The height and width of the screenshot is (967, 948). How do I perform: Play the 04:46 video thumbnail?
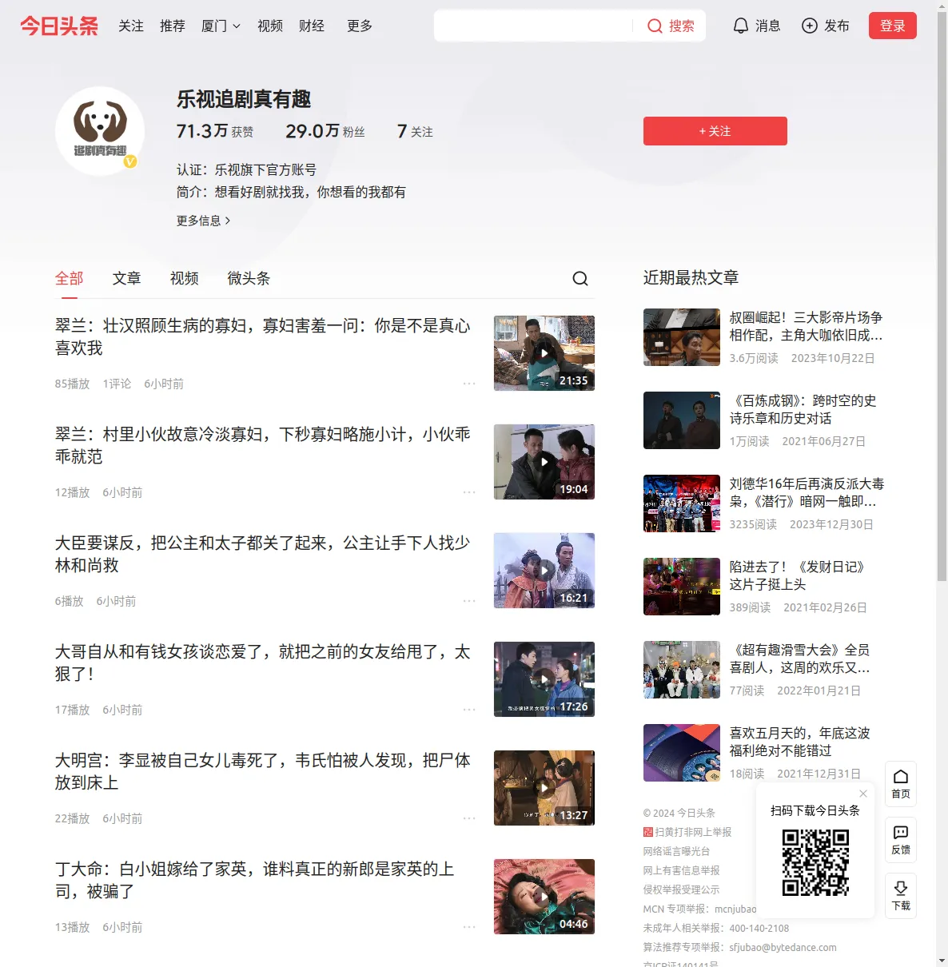point(544,897)
